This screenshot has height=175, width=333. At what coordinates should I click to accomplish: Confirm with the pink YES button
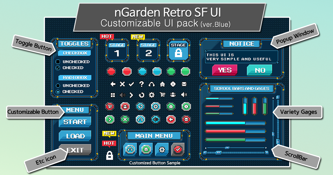click(x=225, y=70)
